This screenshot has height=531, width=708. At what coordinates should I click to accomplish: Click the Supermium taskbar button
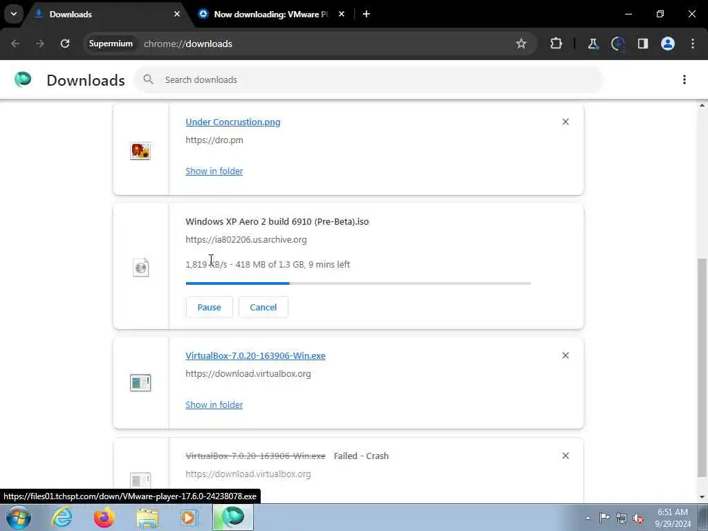[233, 517]
